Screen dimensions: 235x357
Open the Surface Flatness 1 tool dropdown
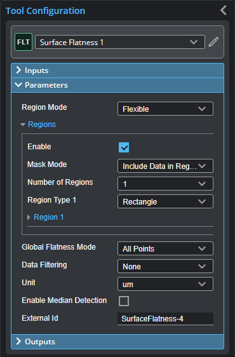coord(120,42)
